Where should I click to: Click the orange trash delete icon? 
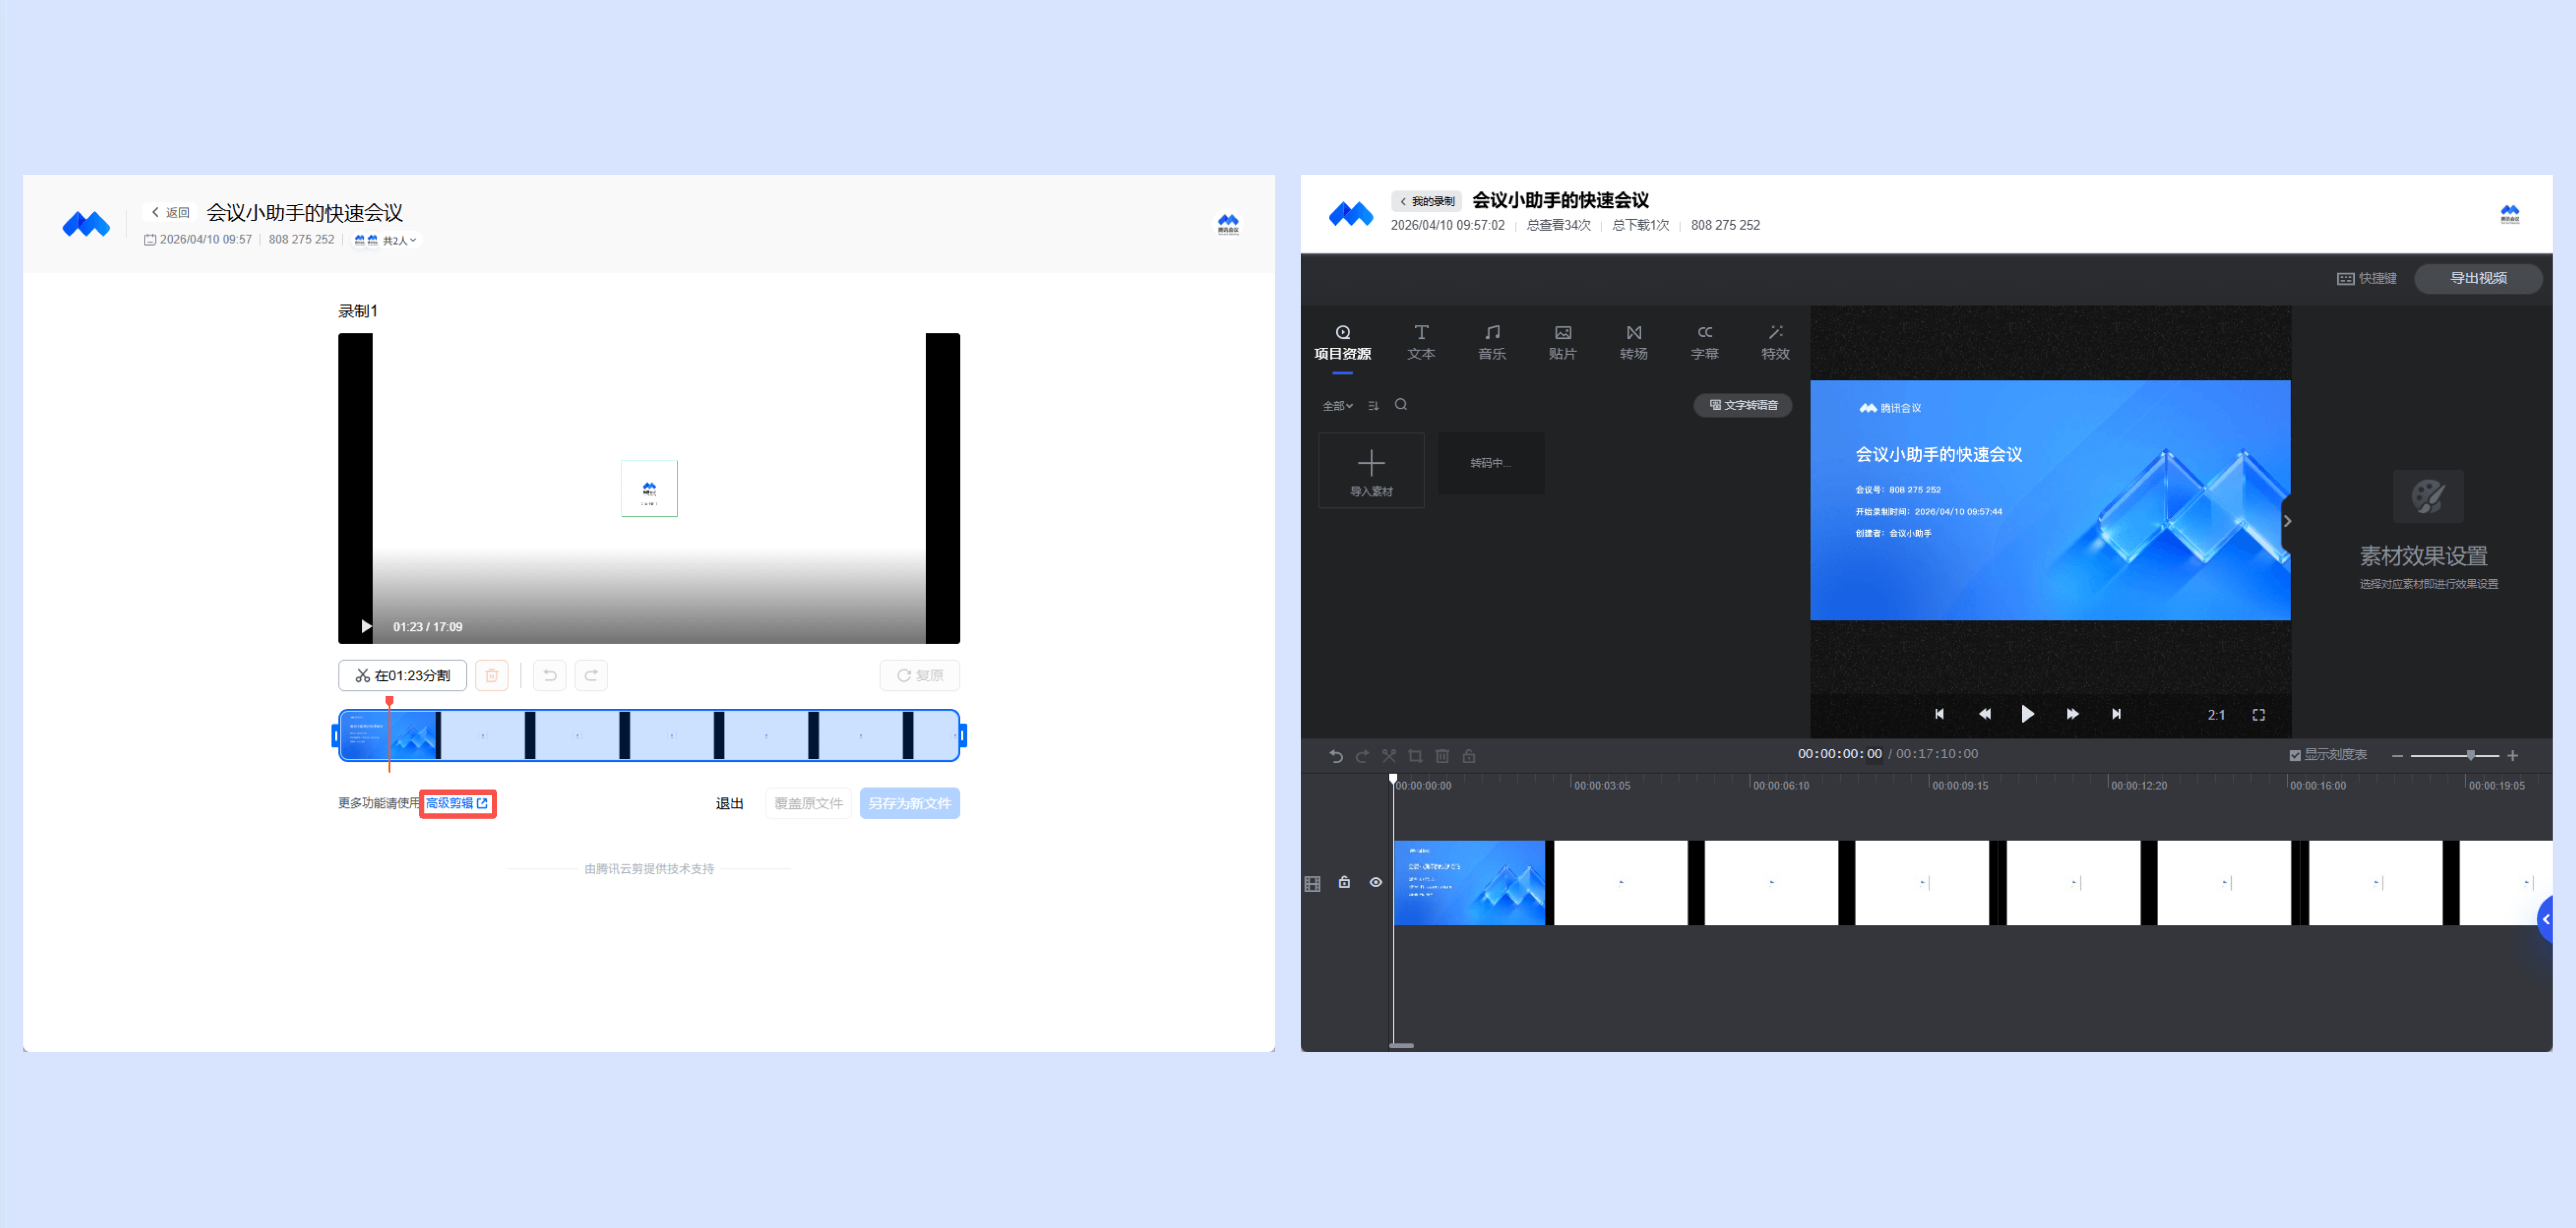pyautogui.click(x=491, y=676)
